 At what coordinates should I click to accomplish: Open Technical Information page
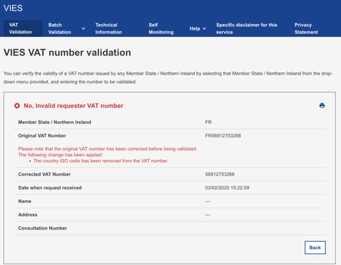[108, 29]
